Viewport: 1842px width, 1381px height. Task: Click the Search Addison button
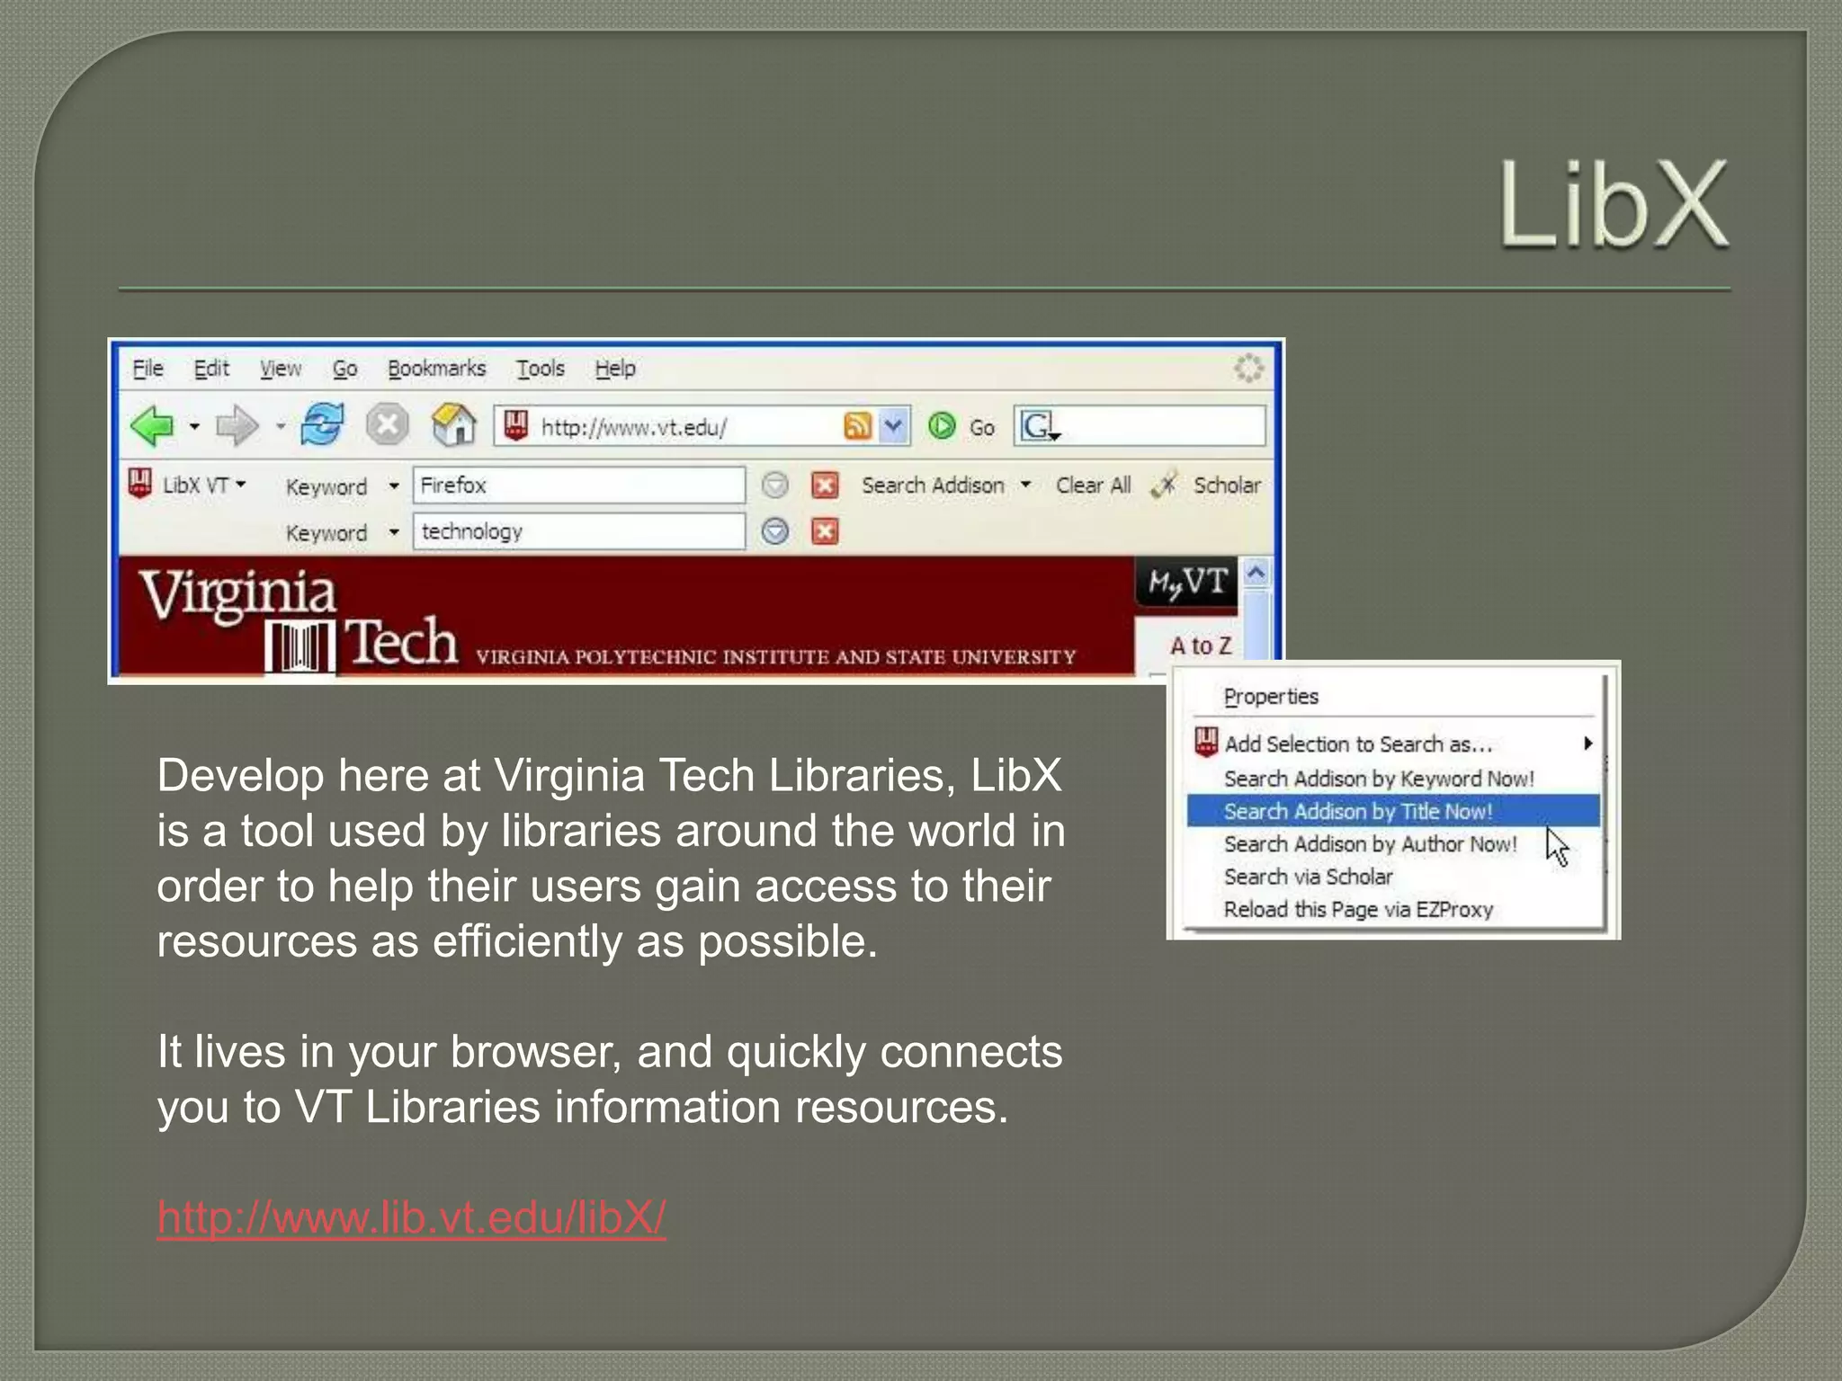click(933, 486)
